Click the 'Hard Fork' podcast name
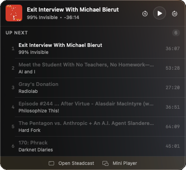 30,130
